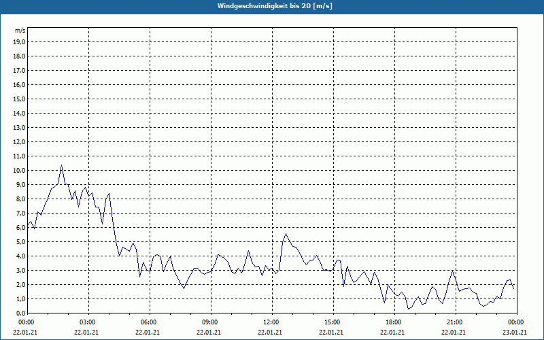
Task: Select the '15:00' x-axis time label
Action: click(x=333, y=322)
